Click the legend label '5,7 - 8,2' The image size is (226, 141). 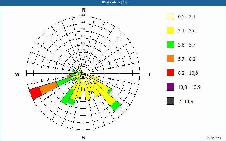(187, 59)
